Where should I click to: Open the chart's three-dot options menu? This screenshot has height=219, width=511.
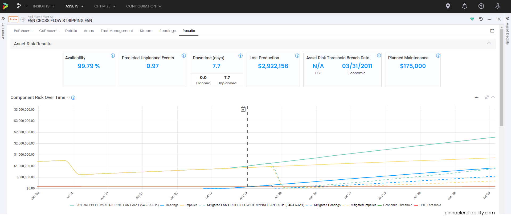(x=476, y=98)
